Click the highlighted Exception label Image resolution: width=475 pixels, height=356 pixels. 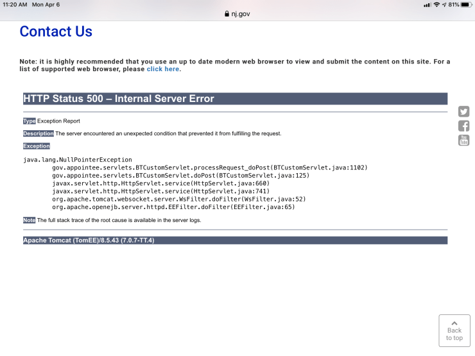(36, 146)
